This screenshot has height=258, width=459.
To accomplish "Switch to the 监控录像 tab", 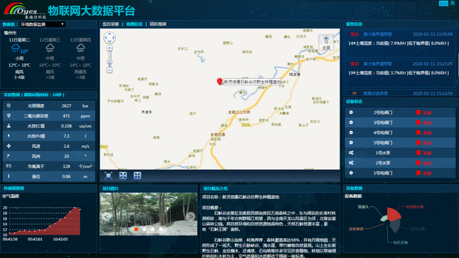I will click(x=110, y=24).
